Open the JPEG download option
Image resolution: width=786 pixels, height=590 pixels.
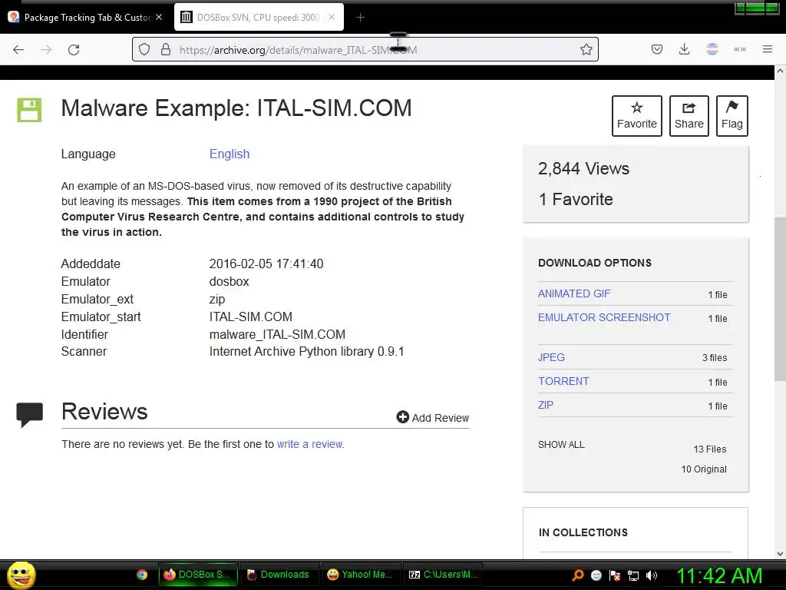coord(551,357)
